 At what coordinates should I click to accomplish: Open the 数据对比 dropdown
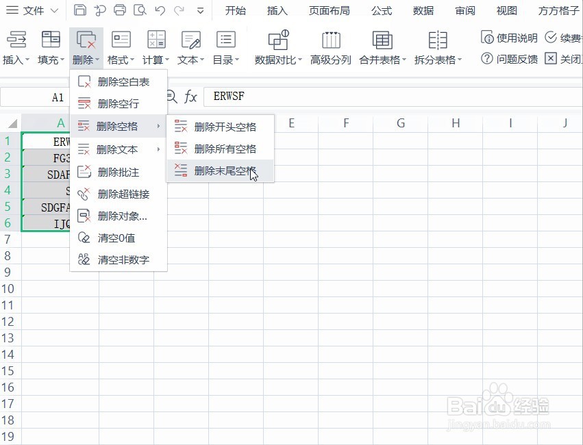tap(278, 48)
